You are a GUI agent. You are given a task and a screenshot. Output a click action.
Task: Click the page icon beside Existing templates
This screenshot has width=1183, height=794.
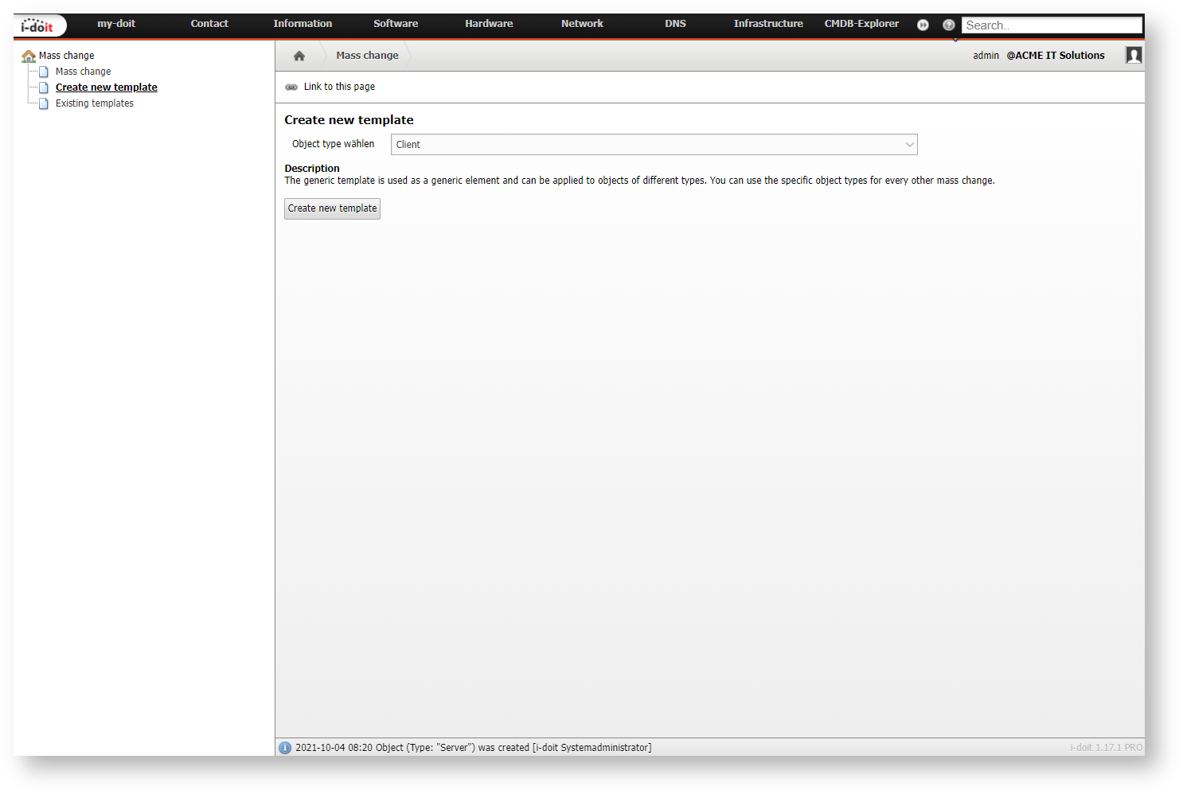click(x=44, y=103)
